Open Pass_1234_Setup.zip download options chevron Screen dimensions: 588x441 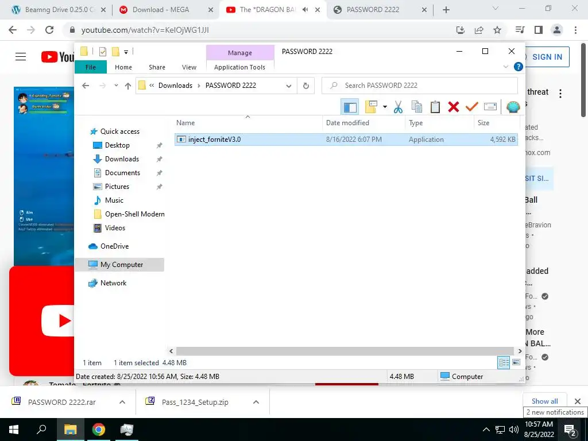coord(256,402)
